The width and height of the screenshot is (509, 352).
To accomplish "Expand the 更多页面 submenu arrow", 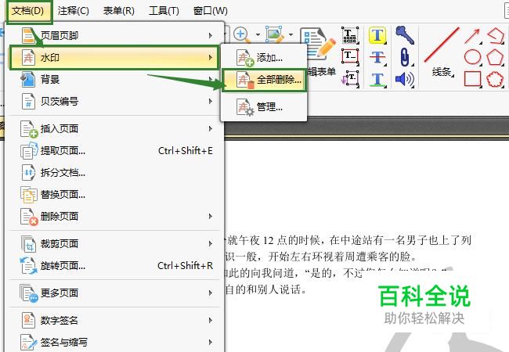I will coord(211,293).
